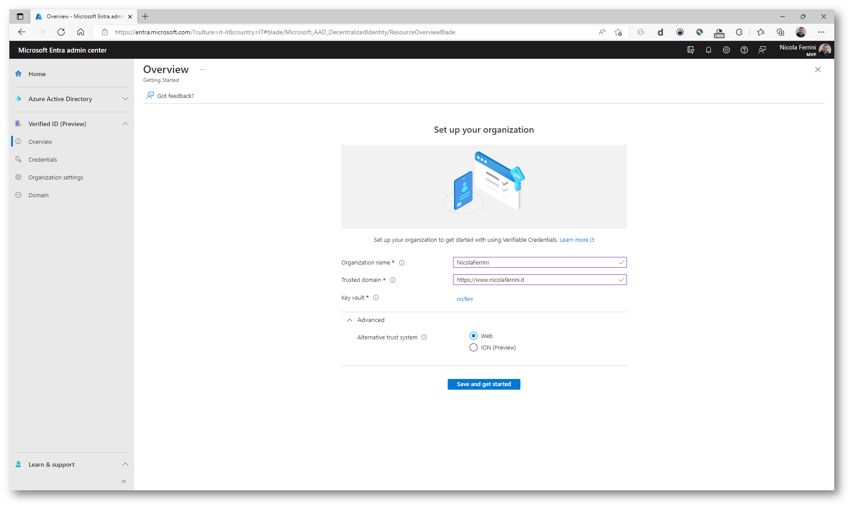Click the UKN extension icon
The width and height of the screenshot is (853, 509).
click(719, 33)
